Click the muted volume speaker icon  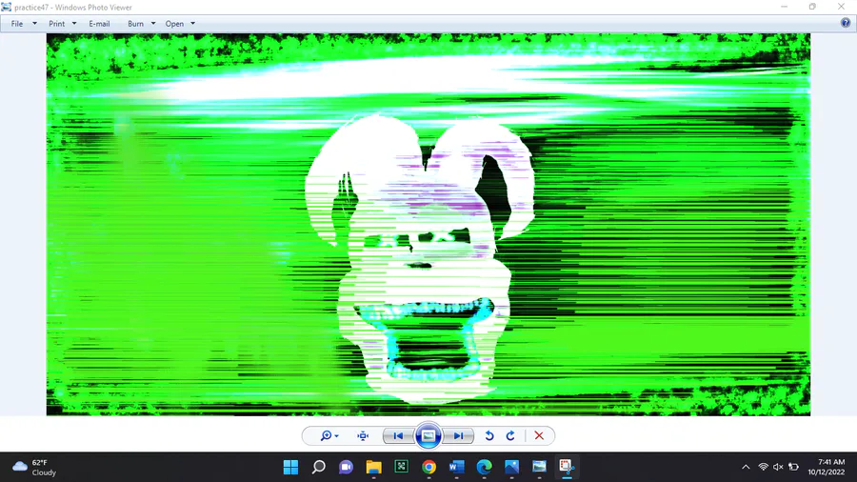pyautogui.click(x=778, y=467)
